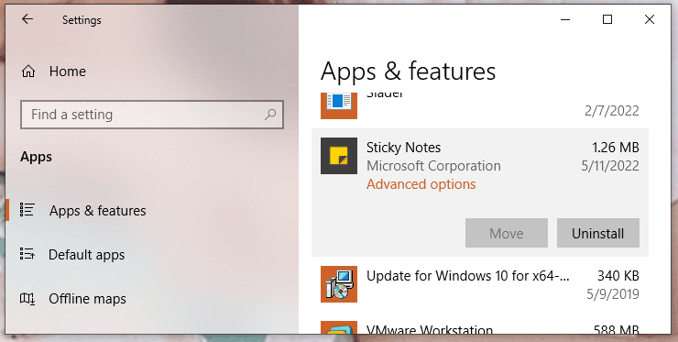Open Default apps section

pyautogui.click(x=152, y=255)
